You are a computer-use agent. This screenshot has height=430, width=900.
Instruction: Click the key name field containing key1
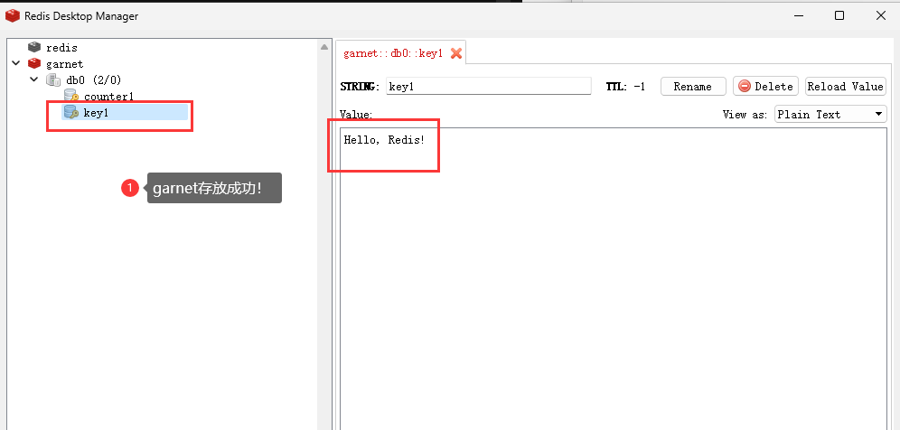(x=489, y=86)
